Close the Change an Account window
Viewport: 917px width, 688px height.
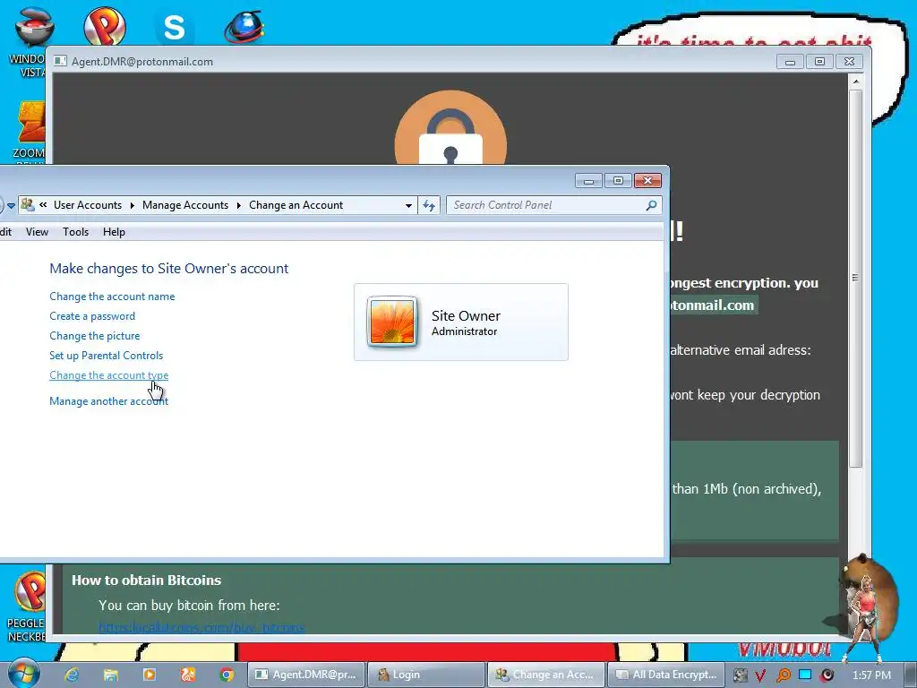(647, 180)
